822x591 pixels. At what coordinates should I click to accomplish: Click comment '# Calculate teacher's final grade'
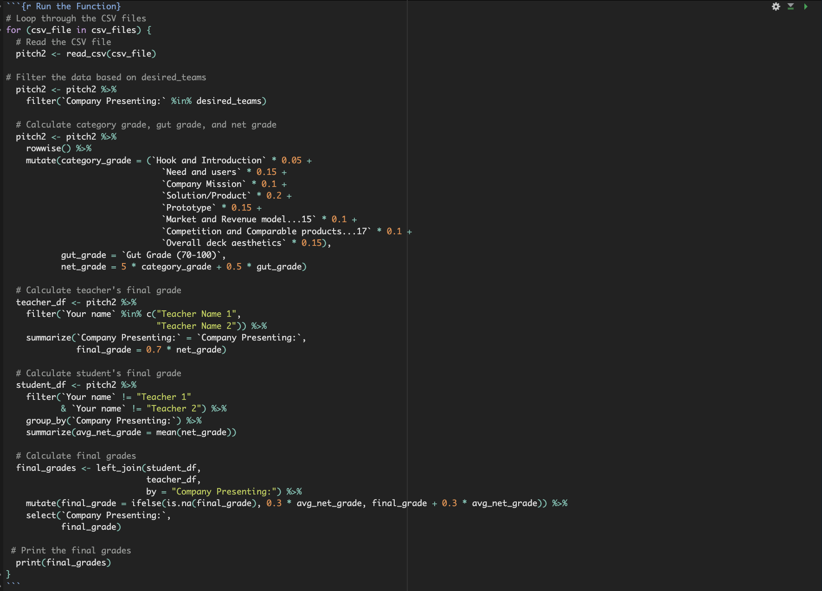(x=98, y=290)
